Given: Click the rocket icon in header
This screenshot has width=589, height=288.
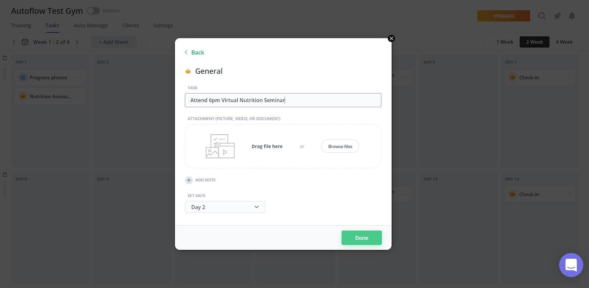Looking at the screenshot, I should pyautogui.click(x=557, y=16).
